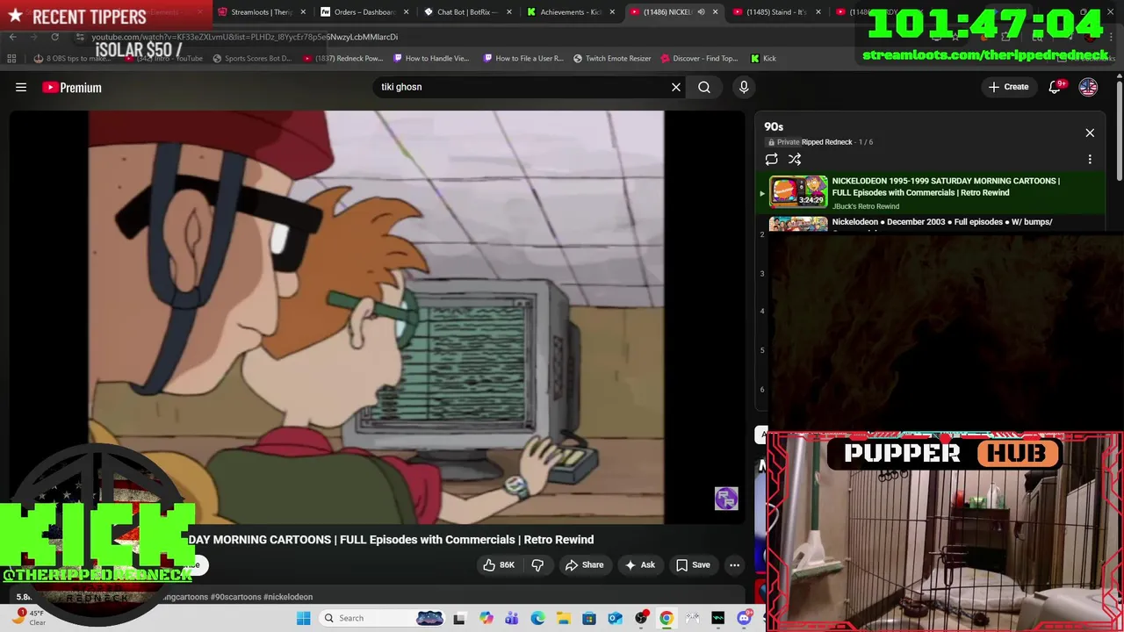Run search with the magnifier button

pos(704,87)
